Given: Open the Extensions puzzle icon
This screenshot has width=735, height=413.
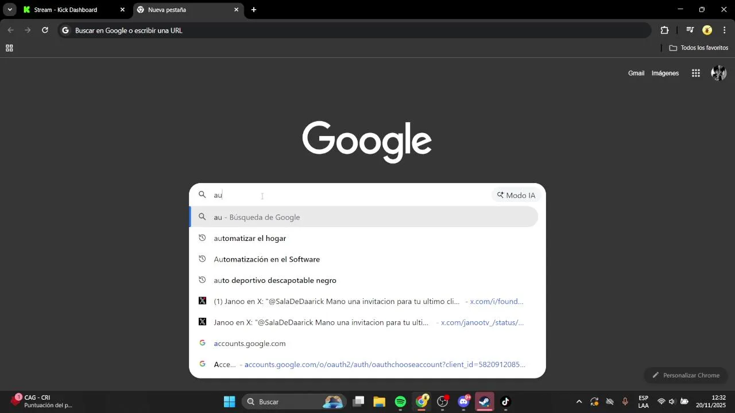Looking at the screenshot, I should tap(664, 30).
